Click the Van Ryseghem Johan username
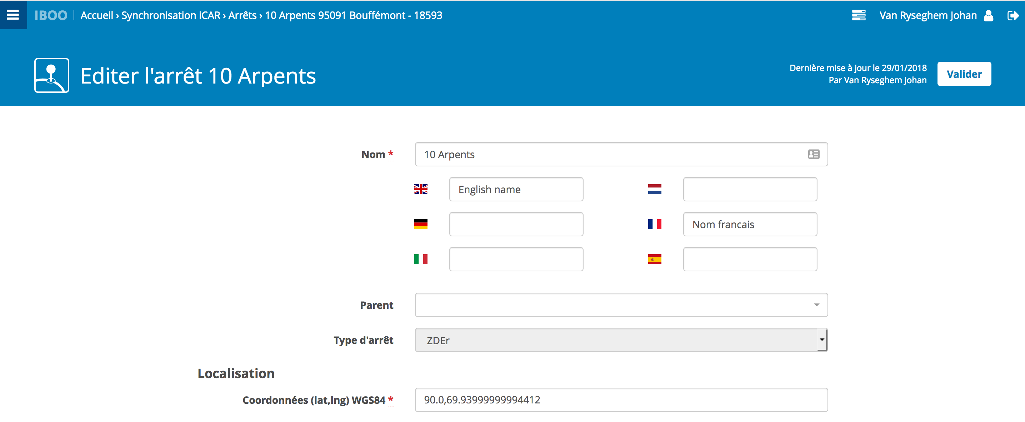Screen dimensions: 1025x422 pos(927,15)
